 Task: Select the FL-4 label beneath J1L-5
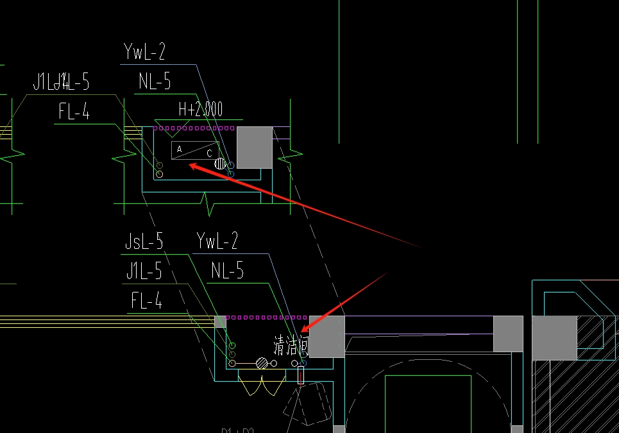click(x=146, y=300)
